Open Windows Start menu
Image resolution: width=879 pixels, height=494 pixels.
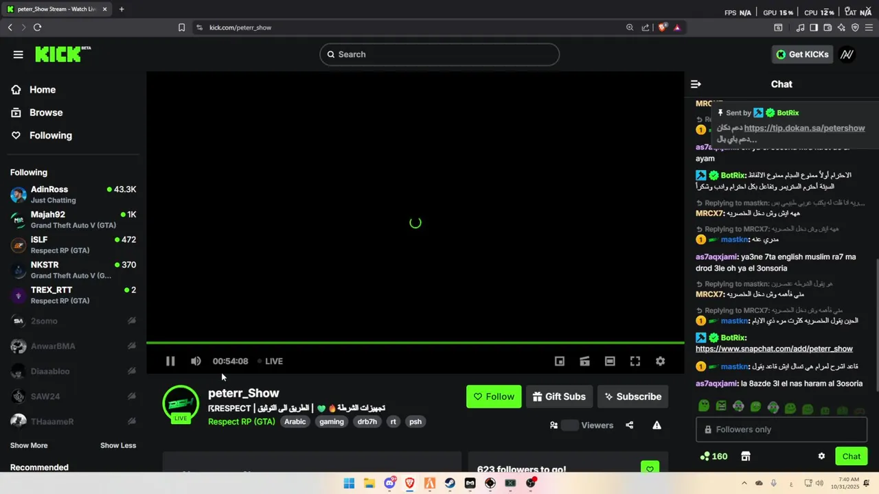click(x=349, y=483)
